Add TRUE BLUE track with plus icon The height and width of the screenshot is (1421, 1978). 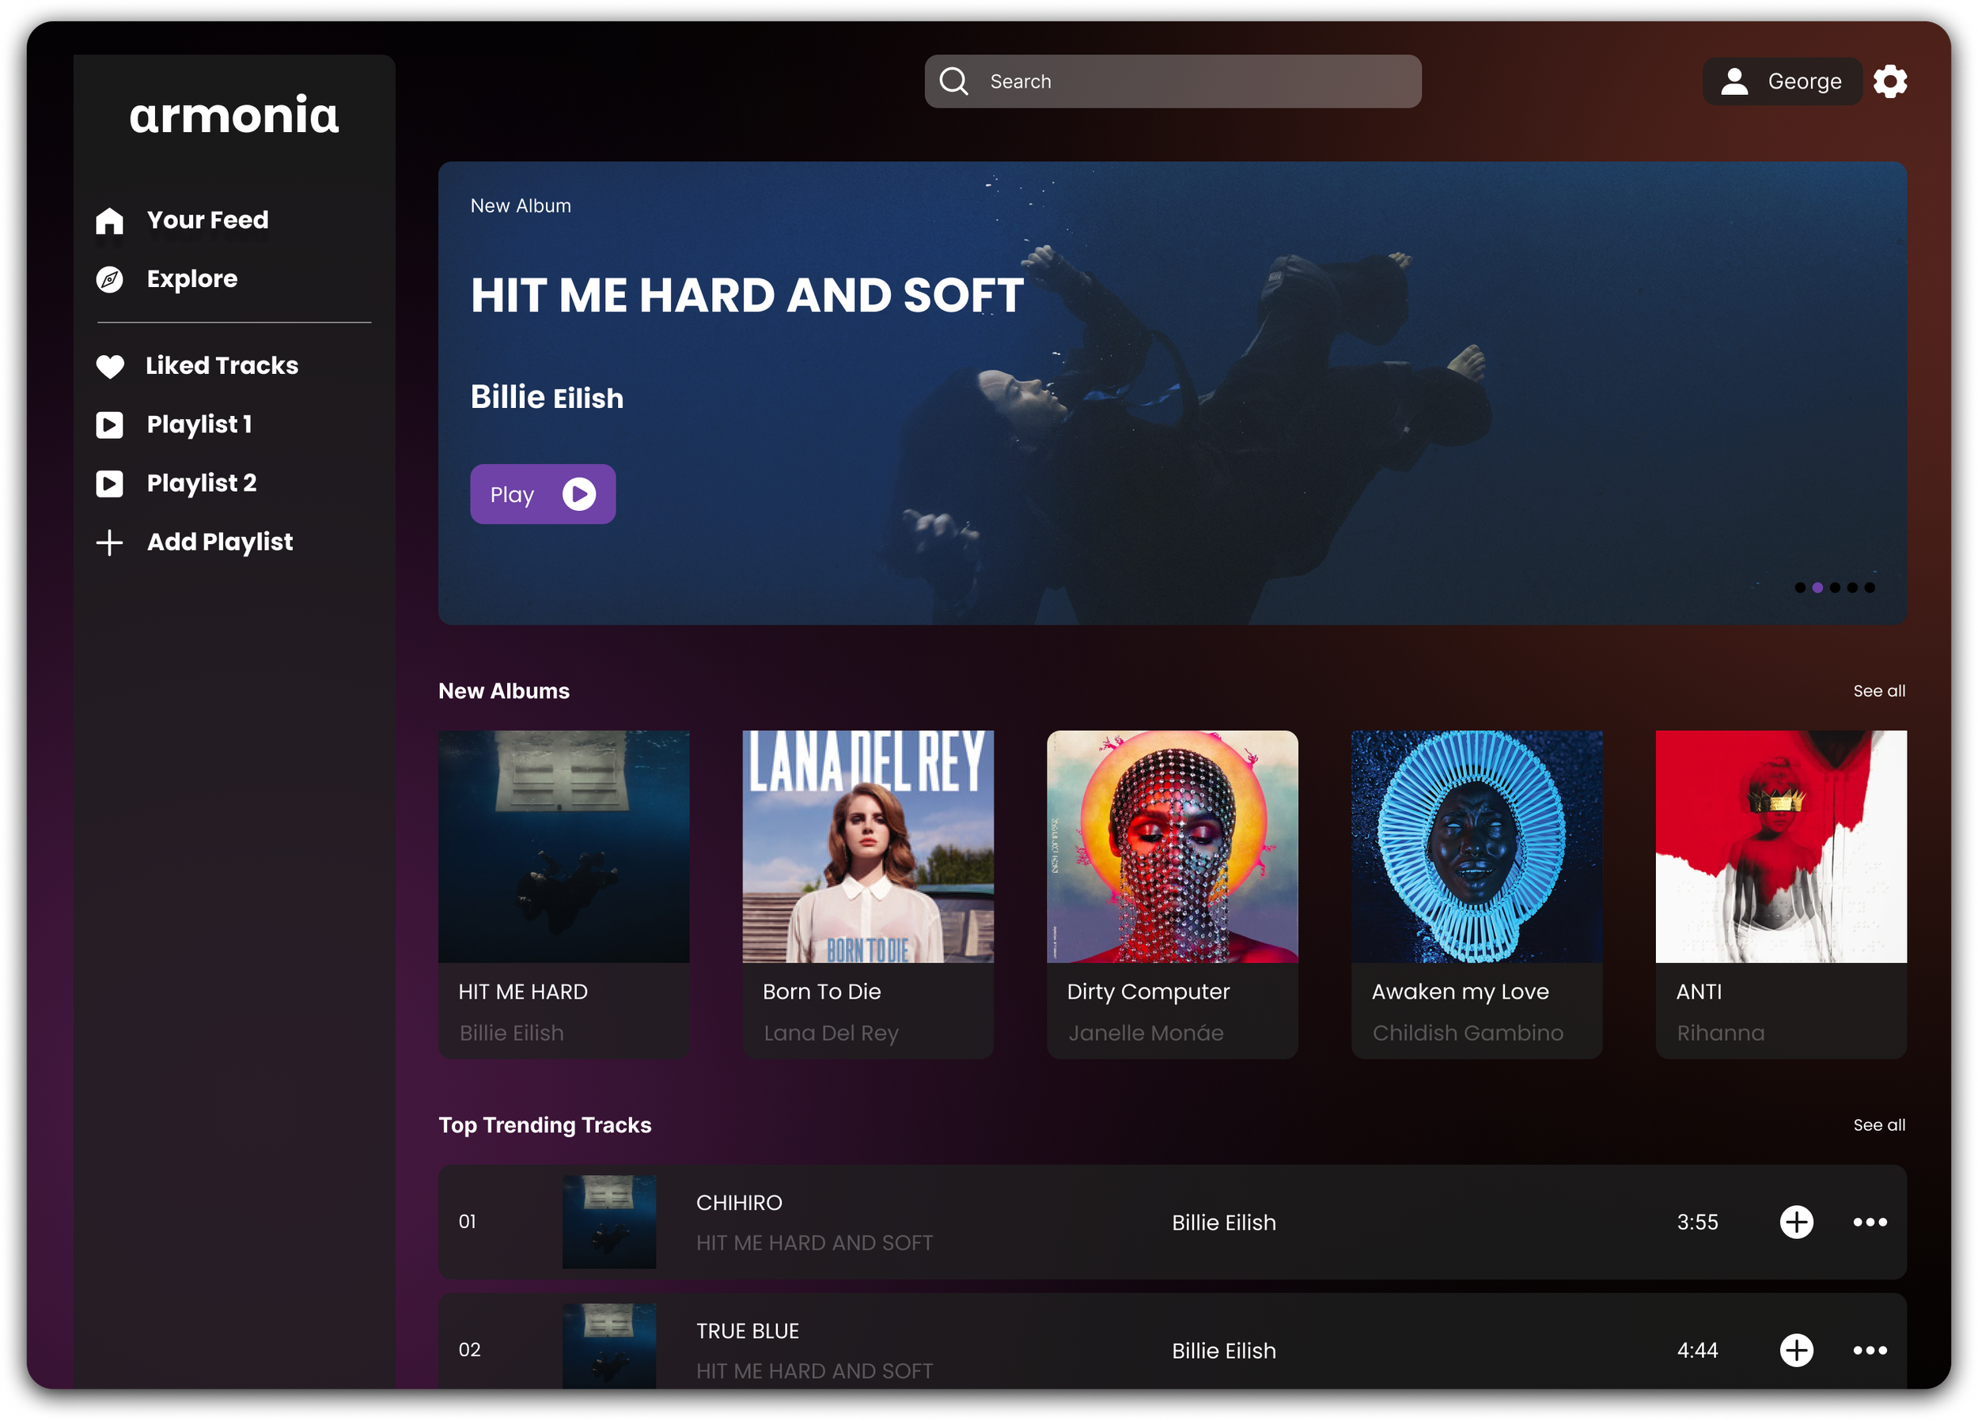[1796, 1350]
